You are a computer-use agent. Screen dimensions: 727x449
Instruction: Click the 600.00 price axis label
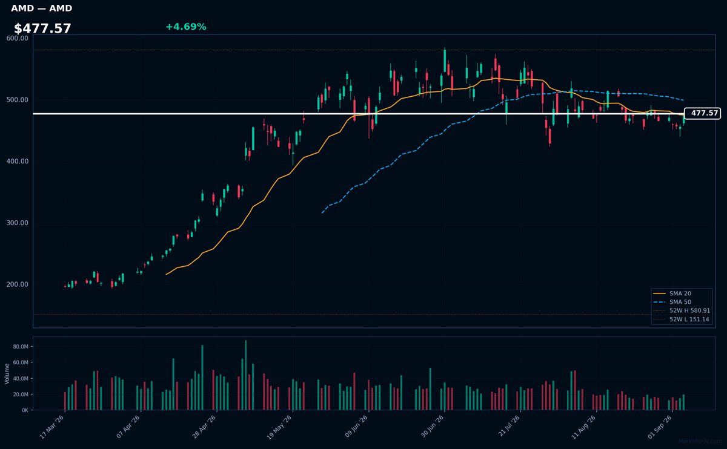pos(18,38)
